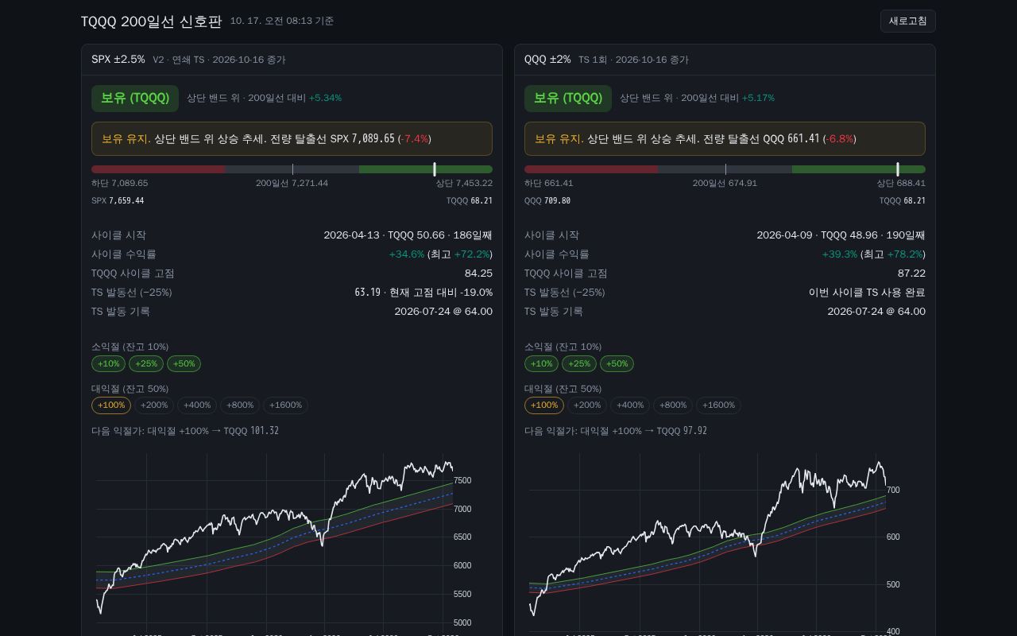Image resolution: width=1017 pixels, height=636 pixels.
Task: Click the '200일선 7,271.44' label
Action: click(292, 183)
